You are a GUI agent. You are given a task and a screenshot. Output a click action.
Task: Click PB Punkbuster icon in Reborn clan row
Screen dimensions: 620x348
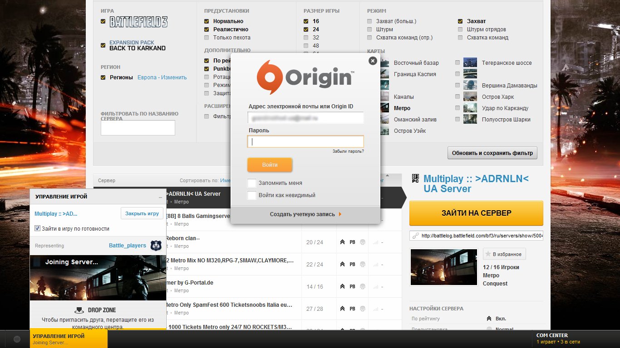point(352,242)
